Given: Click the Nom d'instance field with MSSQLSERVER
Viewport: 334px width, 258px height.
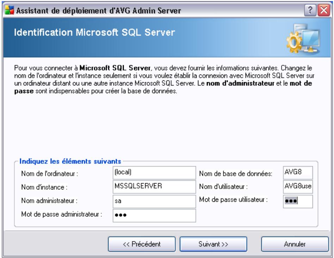Looking at the screenshot, I should (154, 187).
